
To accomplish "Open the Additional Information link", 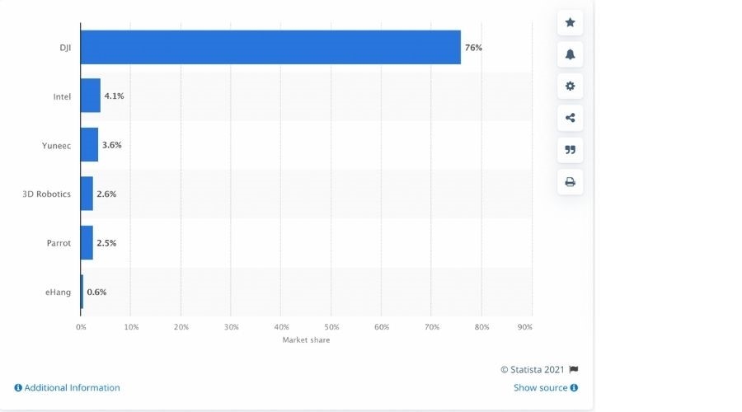I will [72, 387].
